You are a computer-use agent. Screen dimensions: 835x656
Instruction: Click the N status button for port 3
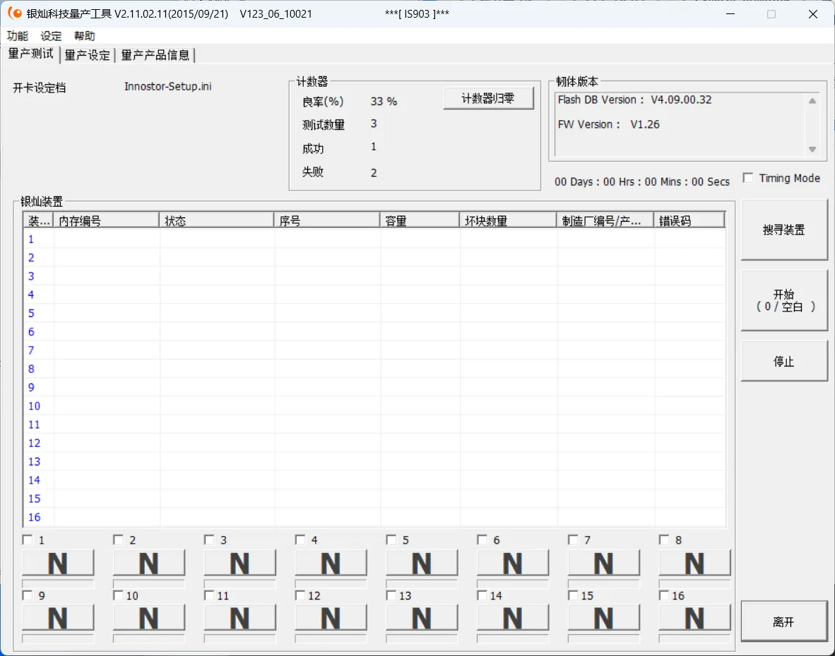pyautogui.click(x=240, y=563)
